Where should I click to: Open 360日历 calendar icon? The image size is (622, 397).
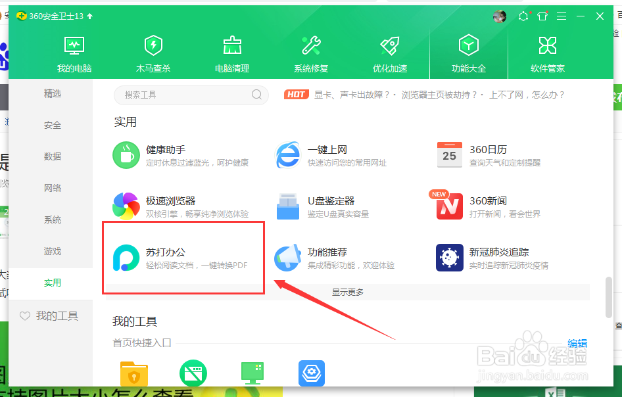pos(450,155)
